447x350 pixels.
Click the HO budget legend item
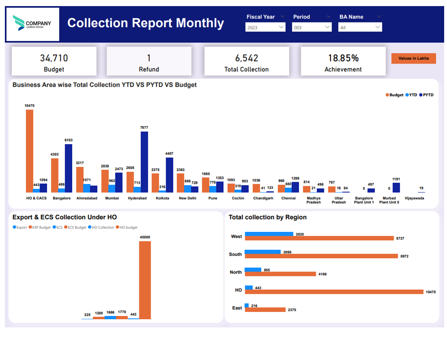(x=127, y=227)
